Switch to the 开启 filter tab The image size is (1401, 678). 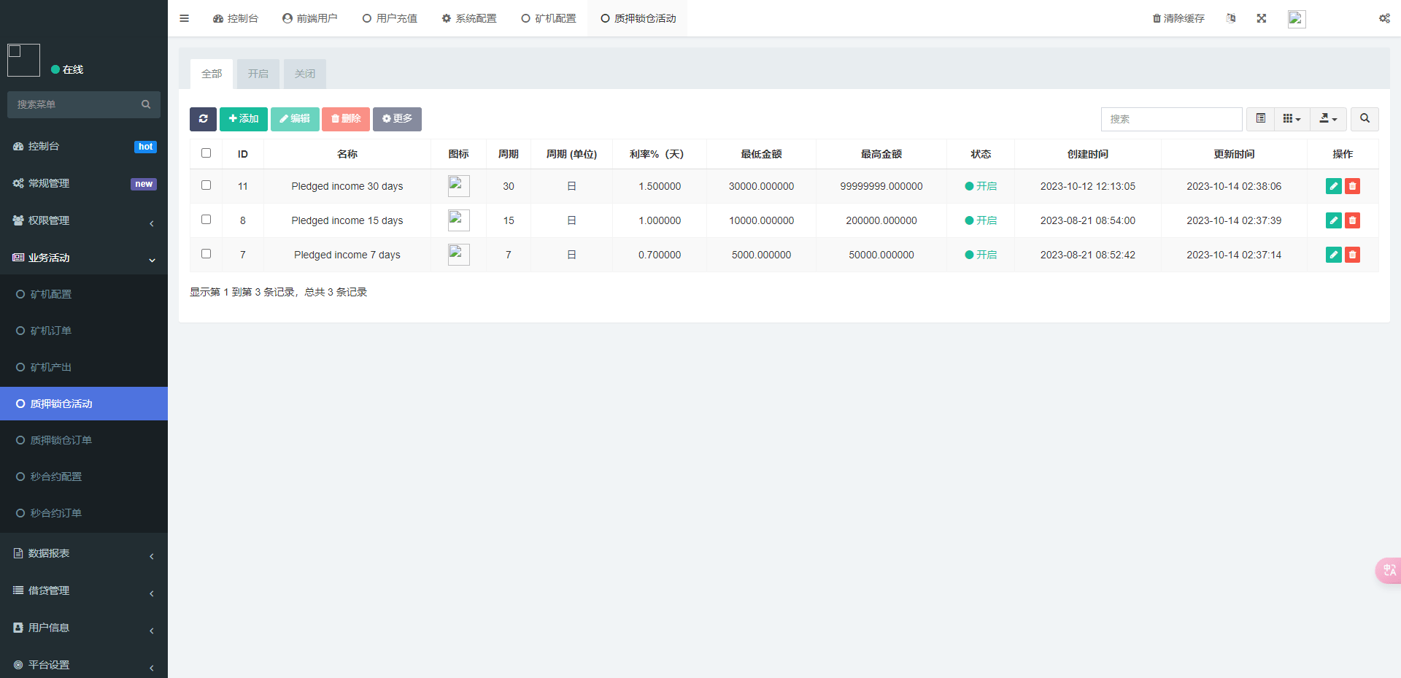[258, 74]
